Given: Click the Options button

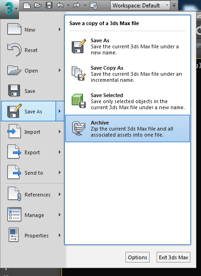Looking at the screenshot, I should pos(138,257).
